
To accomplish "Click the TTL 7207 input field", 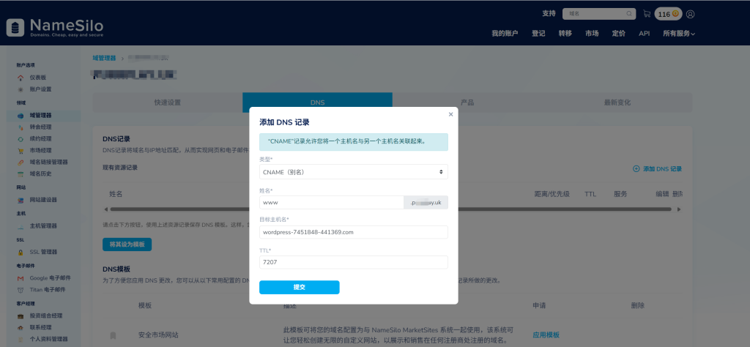I will click(x=354, y=262).
